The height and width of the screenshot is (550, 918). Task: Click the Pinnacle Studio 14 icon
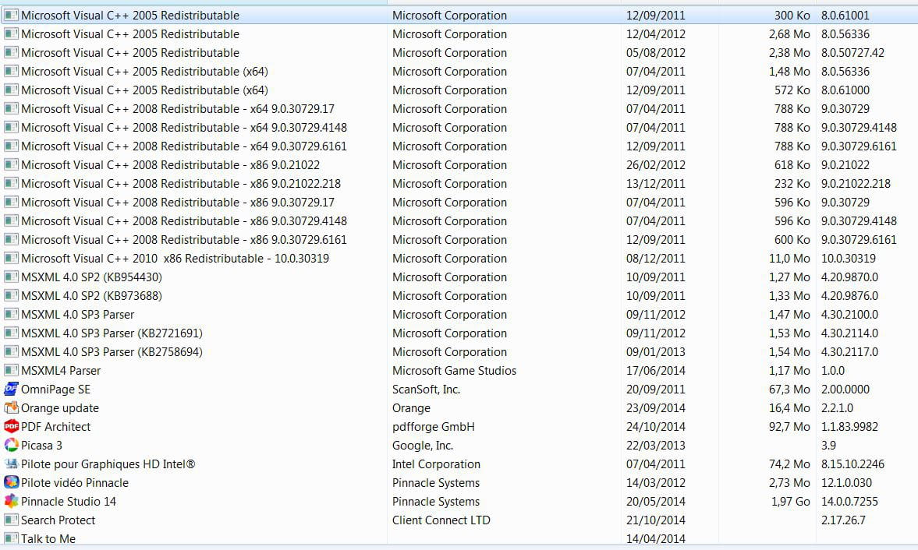pyautogui.click(x=11, y=501)
